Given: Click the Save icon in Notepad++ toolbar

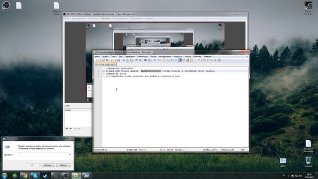Looking at the screenshot, I should click(103, 60).
